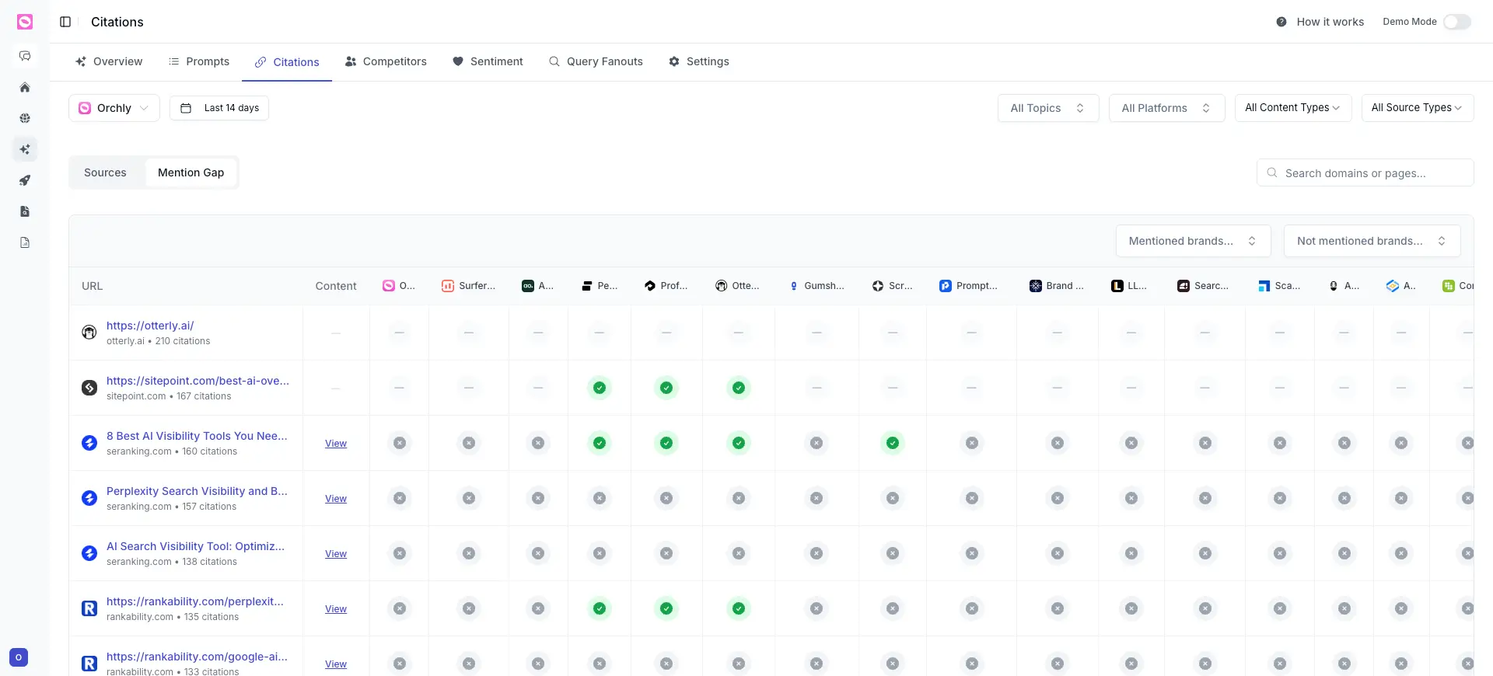The image size is (1493, 676).
Task: Click the Prompt... column header icon
Action: (946, 286)
